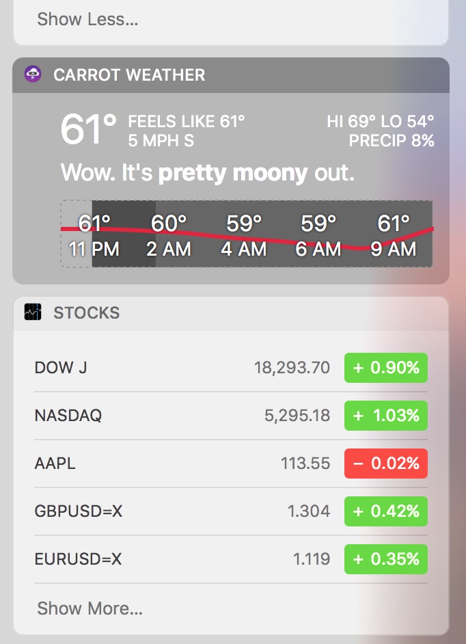Click the current temperature 61° reading
This screenshot has width=466, height=644.
[x=88, y=129]
